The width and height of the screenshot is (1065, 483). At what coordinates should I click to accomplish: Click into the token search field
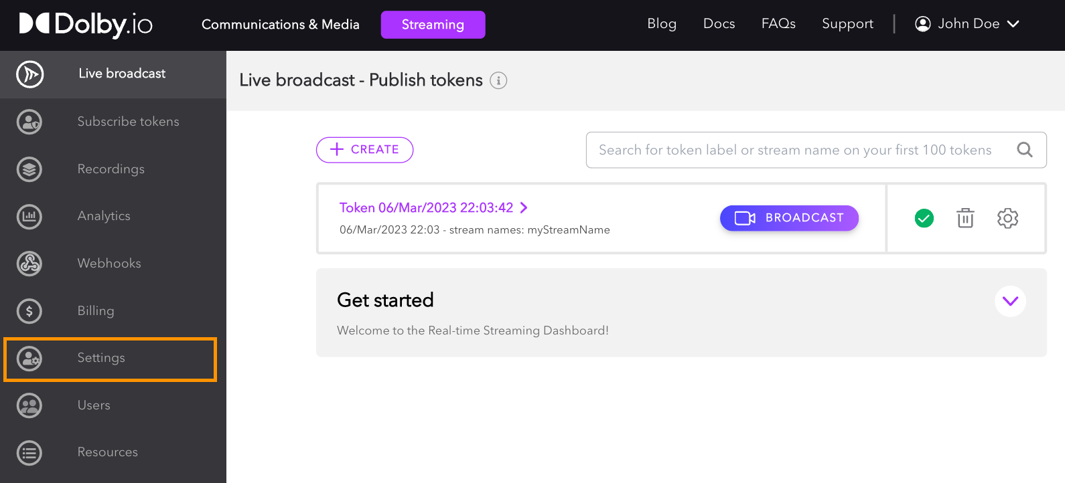(816, 150)
